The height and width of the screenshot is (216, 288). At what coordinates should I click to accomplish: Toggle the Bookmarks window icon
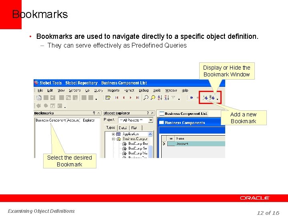(212, 98)
